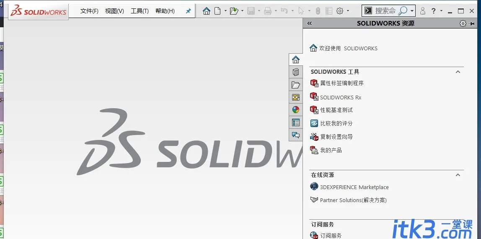The image size is (481, 239).
Task: Collapse the 在线资源 section
Action: [x=458, y=175]
